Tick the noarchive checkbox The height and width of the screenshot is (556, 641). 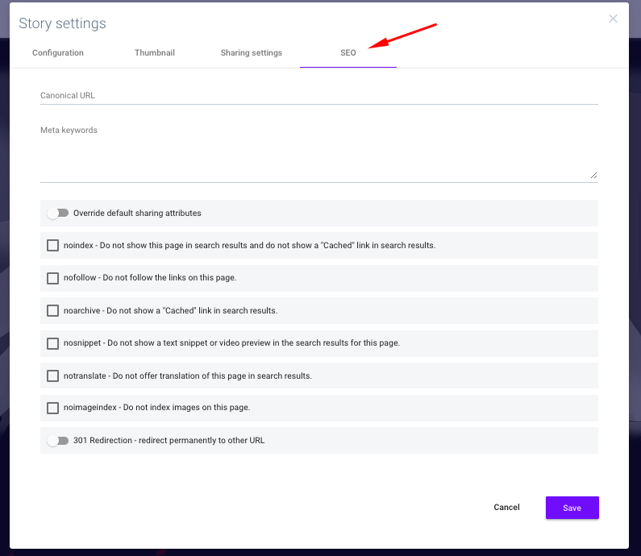[52, 310]
